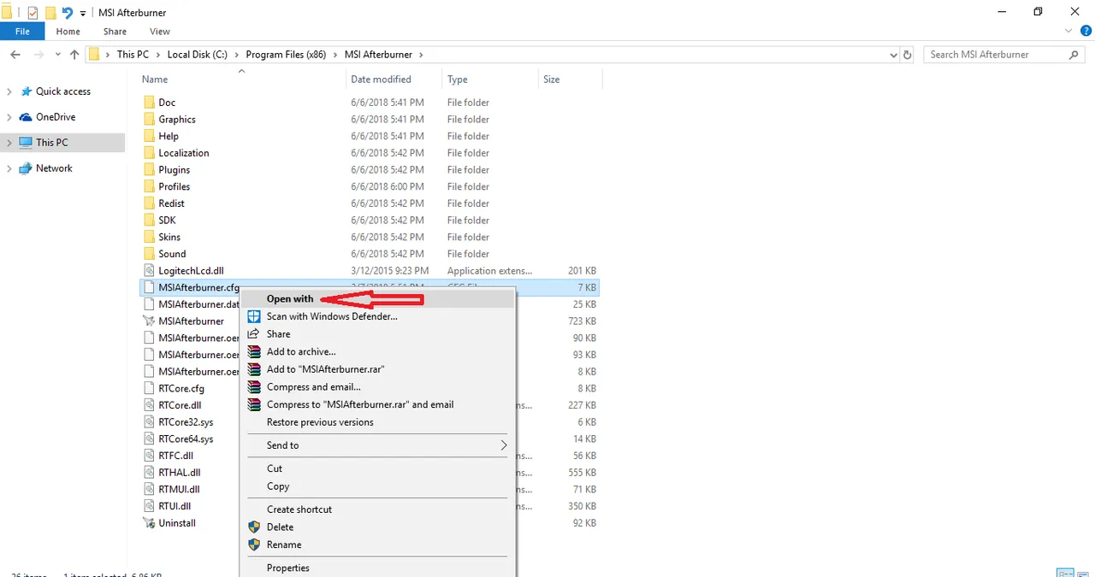Select the Graphics folder icon
Screen dimensions: 1095x577
[149, 120]
